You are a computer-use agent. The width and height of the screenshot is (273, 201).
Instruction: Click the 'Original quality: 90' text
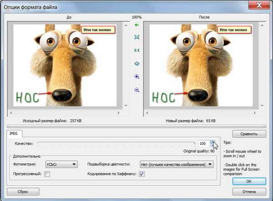pos(199,151)
